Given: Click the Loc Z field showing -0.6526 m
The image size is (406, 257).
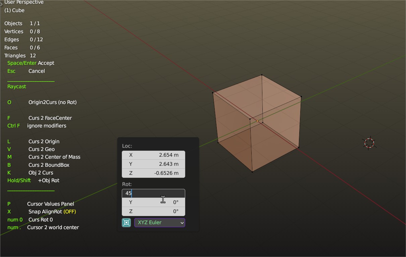Looking at the screenshot, I should click(153, 173).
